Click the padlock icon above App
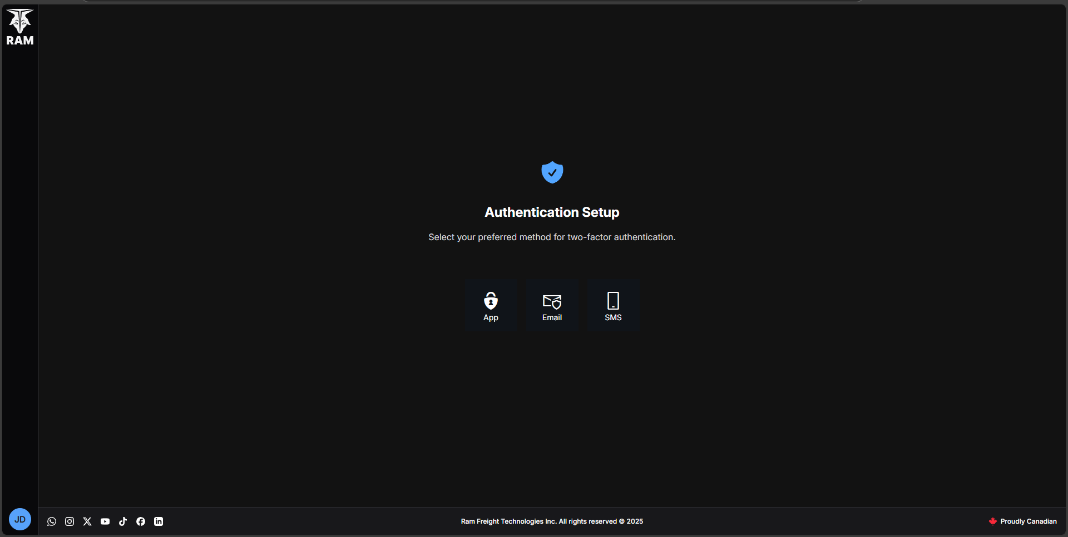The height and width of the screenshot is (537, 1068). (x=490, y=302)
